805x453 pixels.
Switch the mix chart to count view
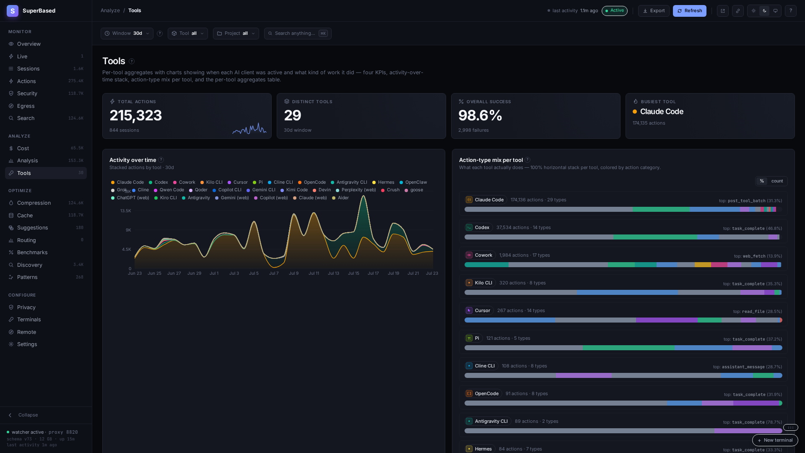pyautogui.click(x=777, y=181)
